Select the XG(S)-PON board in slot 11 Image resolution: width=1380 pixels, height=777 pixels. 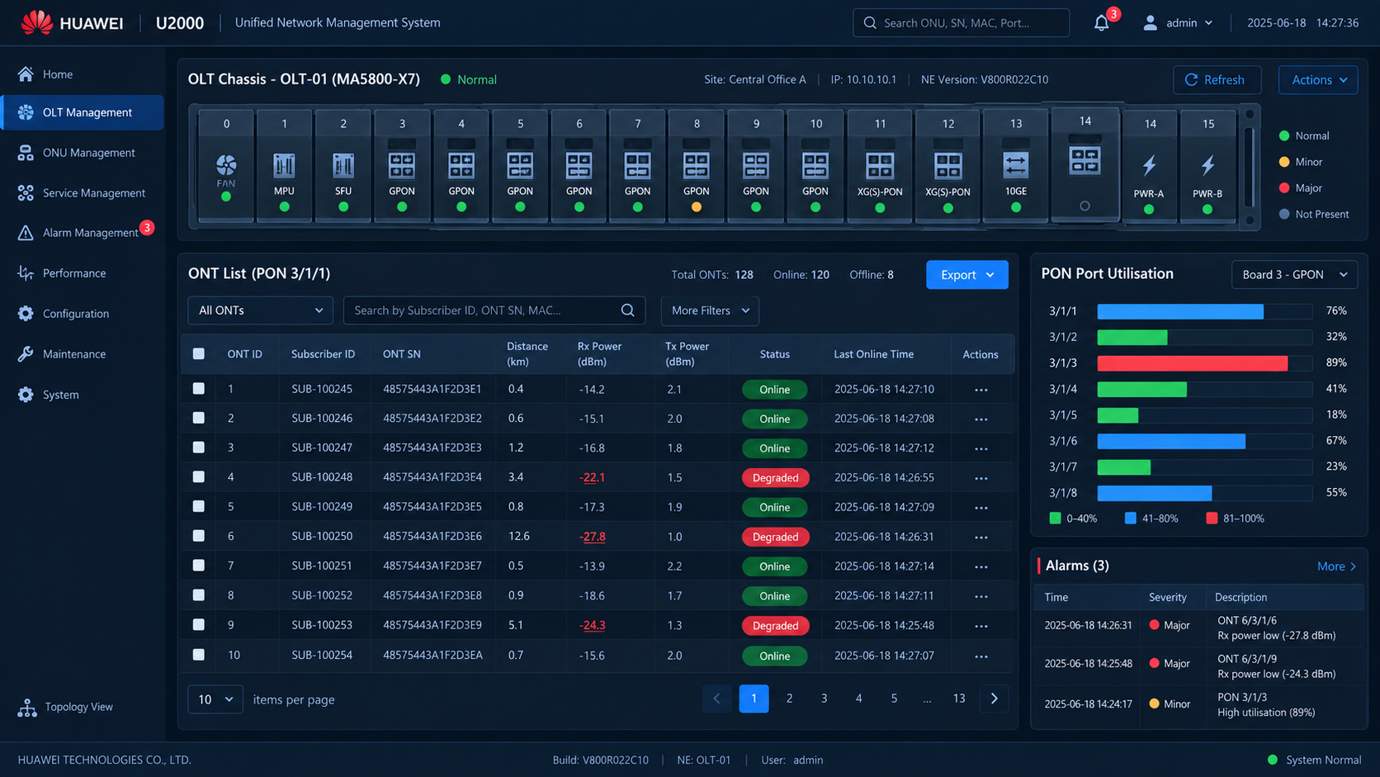(880, 166)
